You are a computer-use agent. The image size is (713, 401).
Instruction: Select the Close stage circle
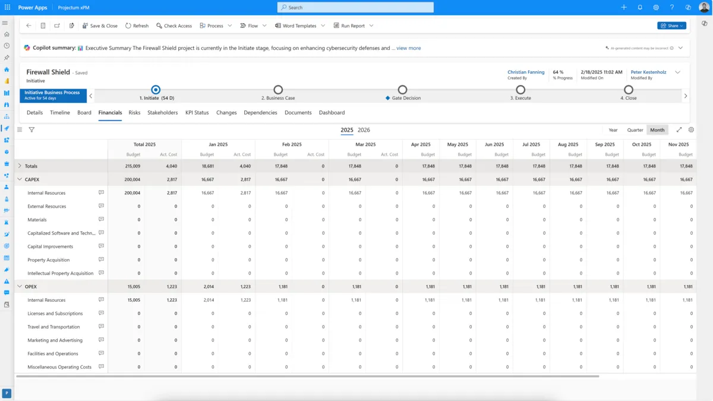point(629,90)
